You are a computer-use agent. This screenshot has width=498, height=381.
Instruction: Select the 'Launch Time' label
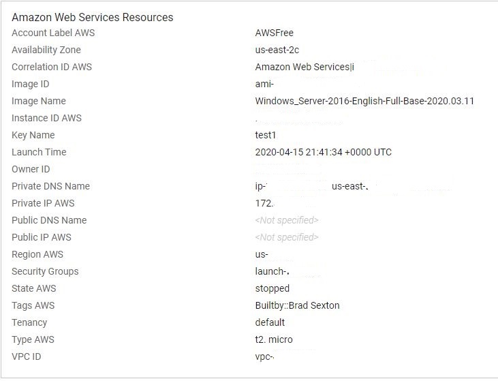(39, 152)
